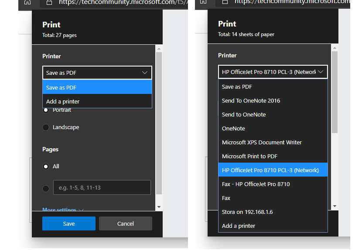Select the Portrait orientation radio button

coord(46,110)
